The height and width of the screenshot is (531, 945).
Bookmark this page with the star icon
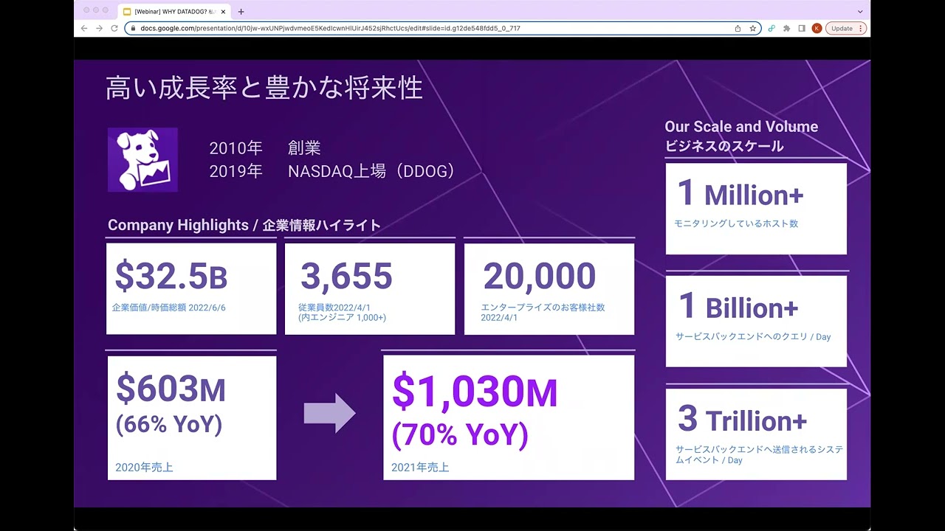(752, 28)
